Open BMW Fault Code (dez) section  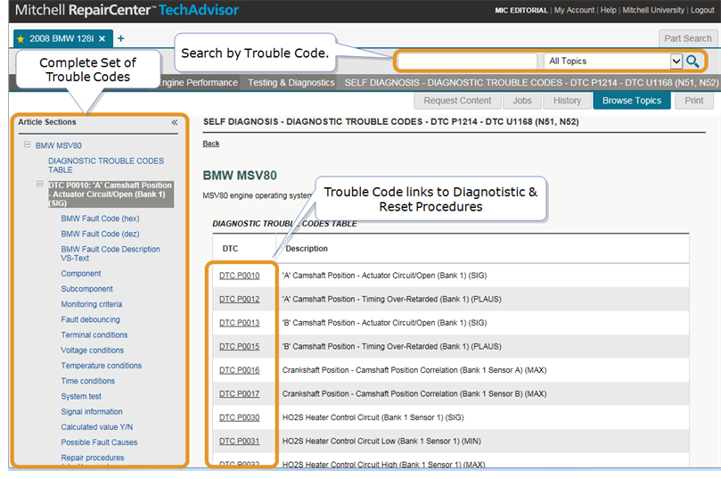pyautogui.click(x=100, y=234)
